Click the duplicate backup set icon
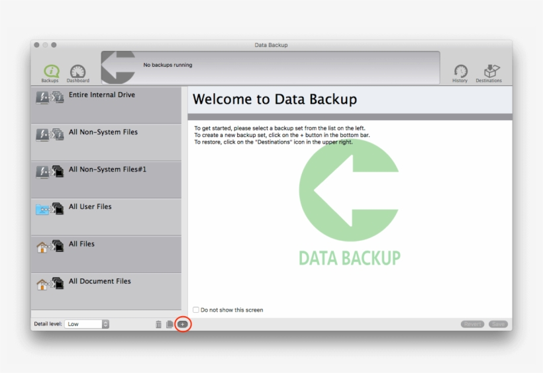 coord(170,324)
